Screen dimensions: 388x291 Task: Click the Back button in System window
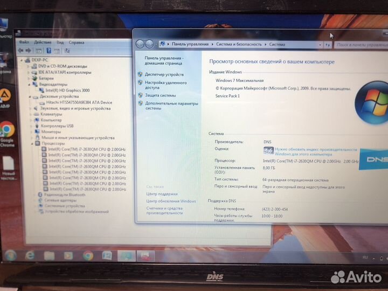point(140,44)
